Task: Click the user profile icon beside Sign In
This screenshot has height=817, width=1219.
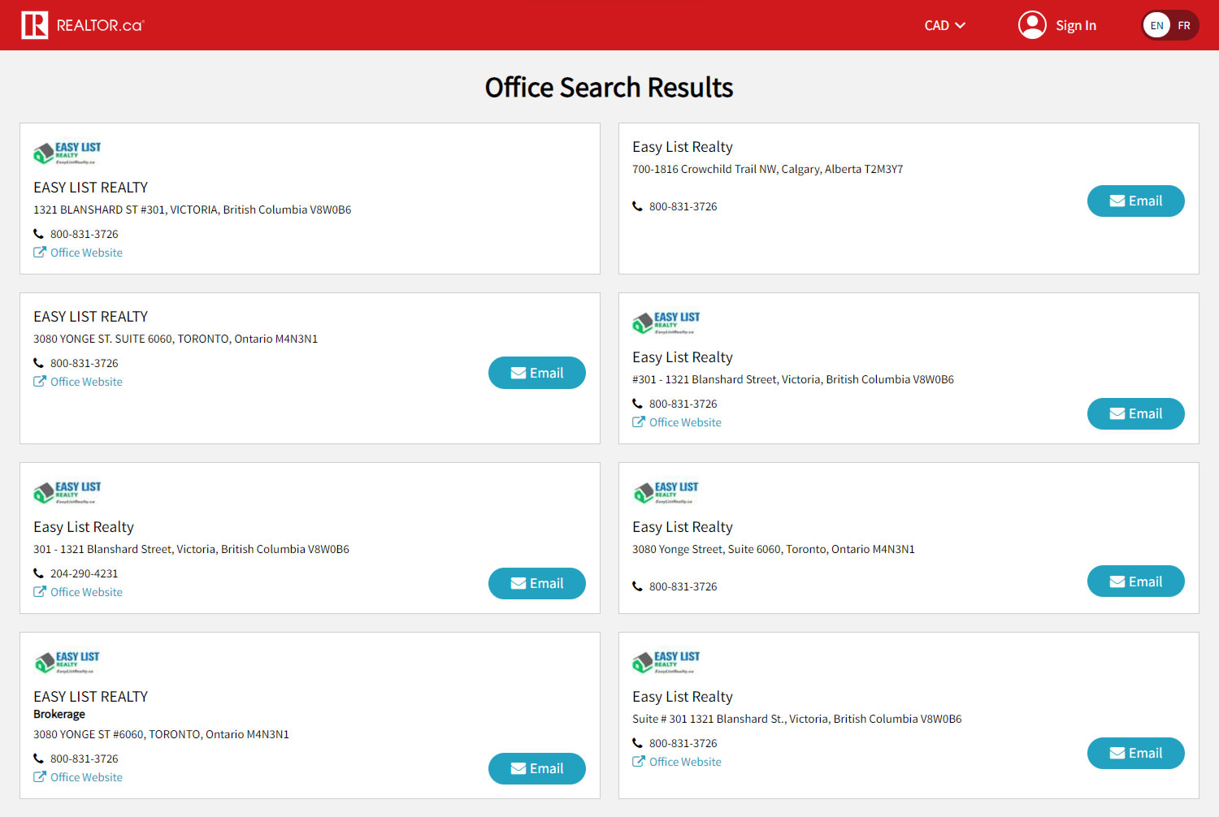Action: [x=1031, y=25]
